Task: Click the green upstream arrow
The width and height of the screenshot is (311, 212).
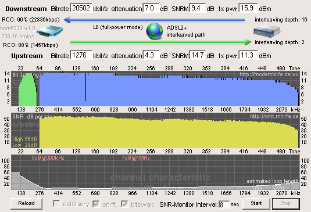Action: [161, 42]
